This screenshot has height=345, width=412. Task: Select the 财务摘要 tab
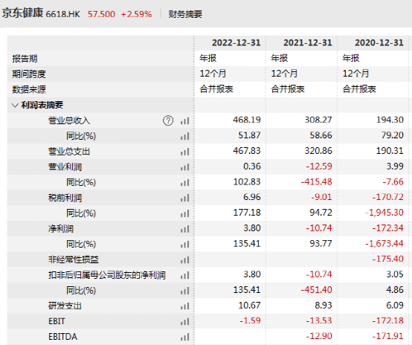pyautogui.click(x=185, y=14)
